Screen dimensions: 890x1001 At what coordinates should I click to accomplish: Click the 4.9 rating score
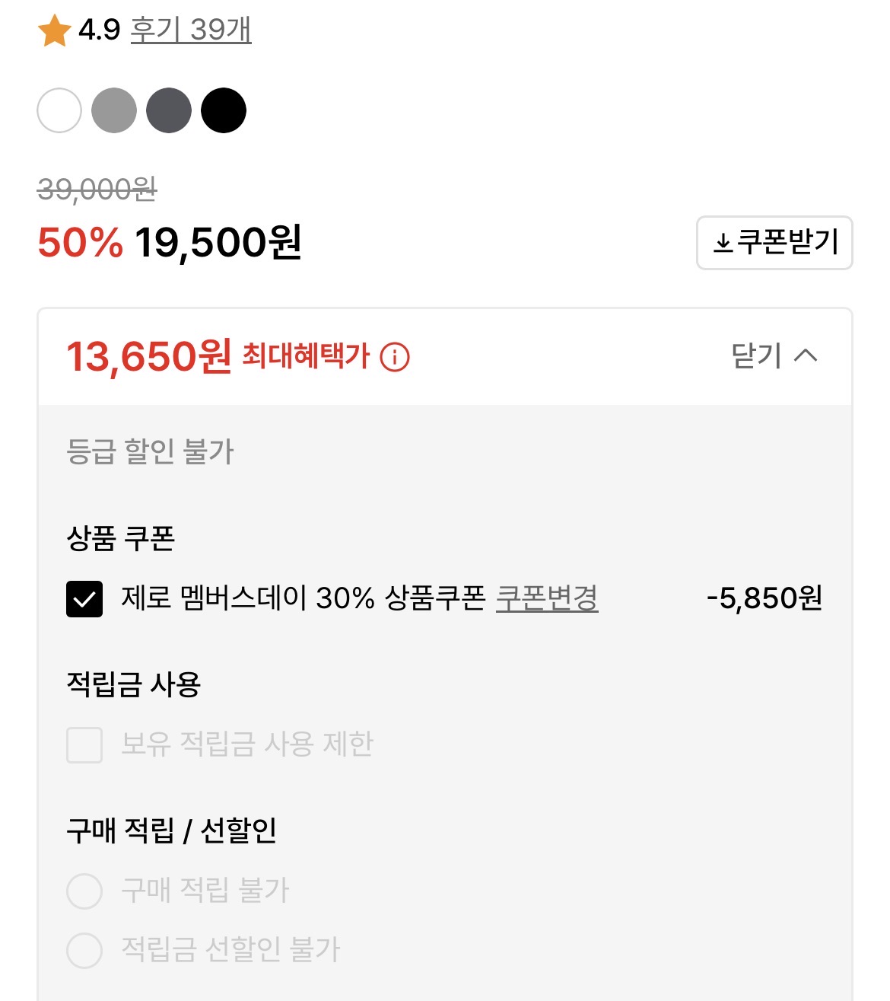click(100, 30)
